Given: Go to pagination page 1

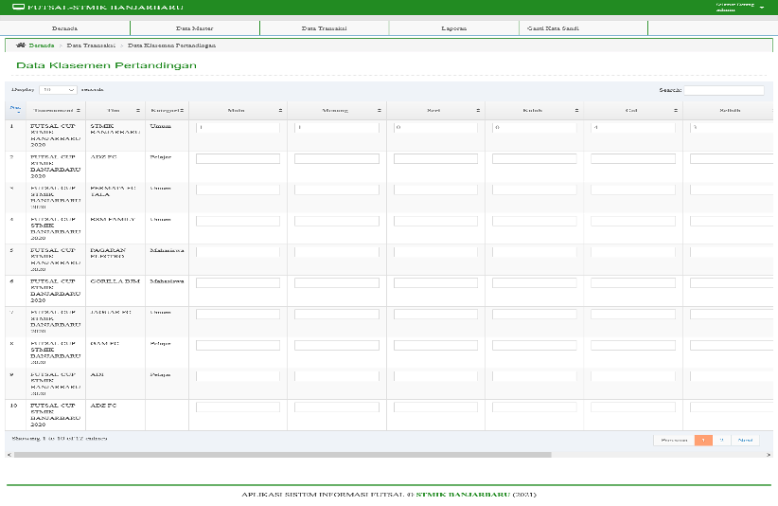Looking at the screenshot, I should coord(703,440).
